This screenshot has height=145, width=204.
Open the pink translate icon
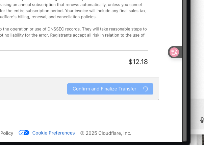click(174, 52)
